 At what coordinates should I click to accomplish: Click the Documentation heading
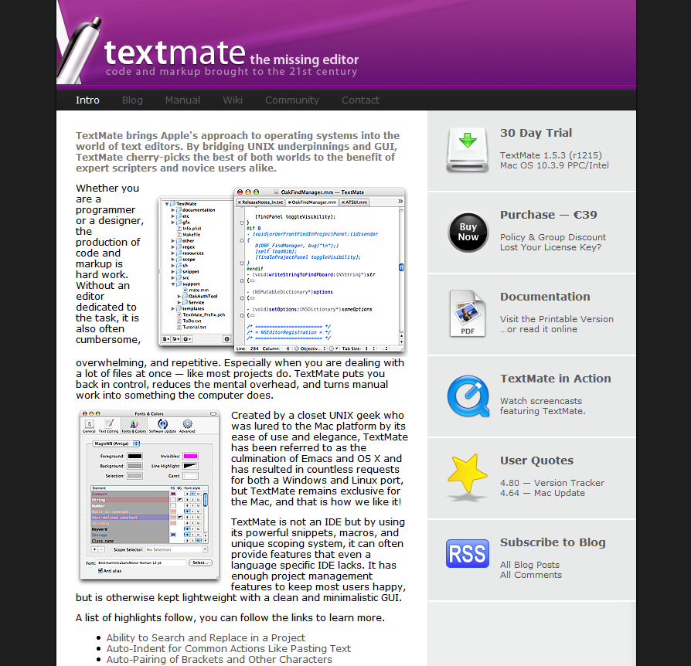click(545, 297)
